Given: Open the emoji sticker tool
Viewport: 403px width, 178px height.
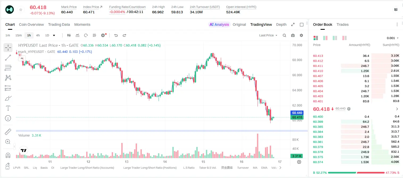Looking at the screenshot, I should click(8, 118).
